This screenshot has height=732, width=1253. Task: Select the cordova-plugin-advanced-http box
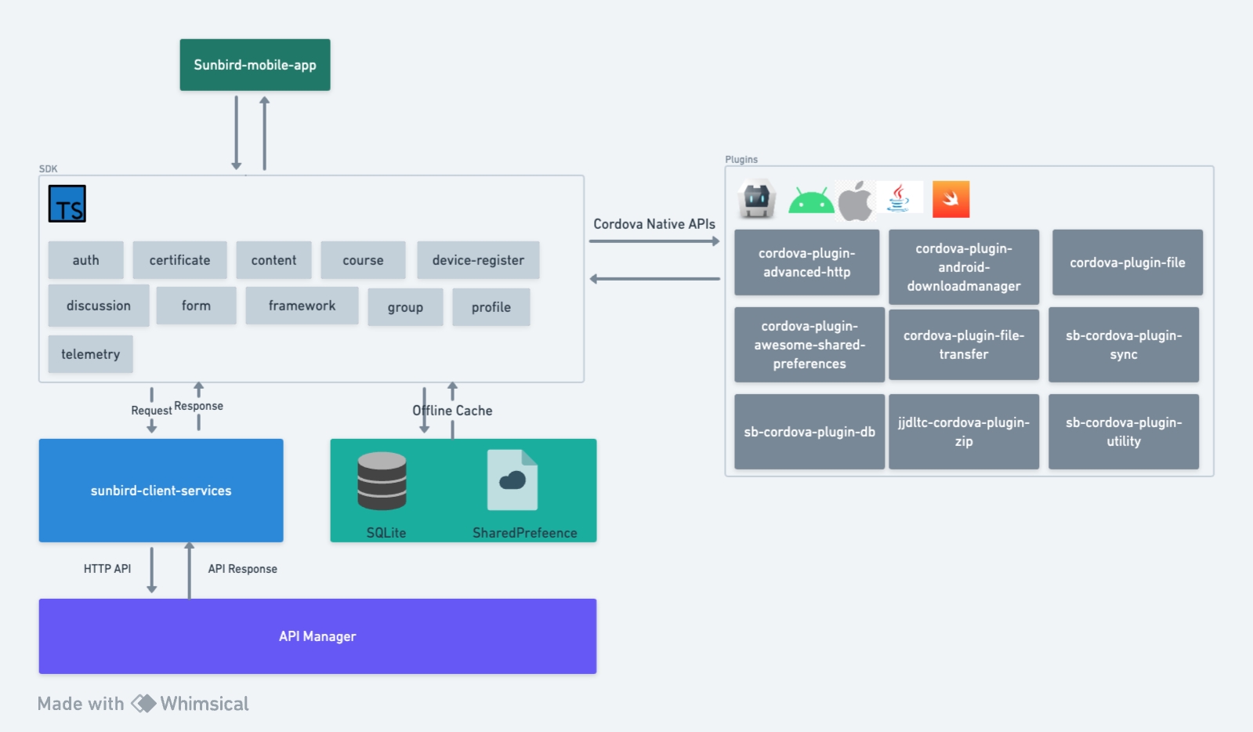[x=806, y=263]
